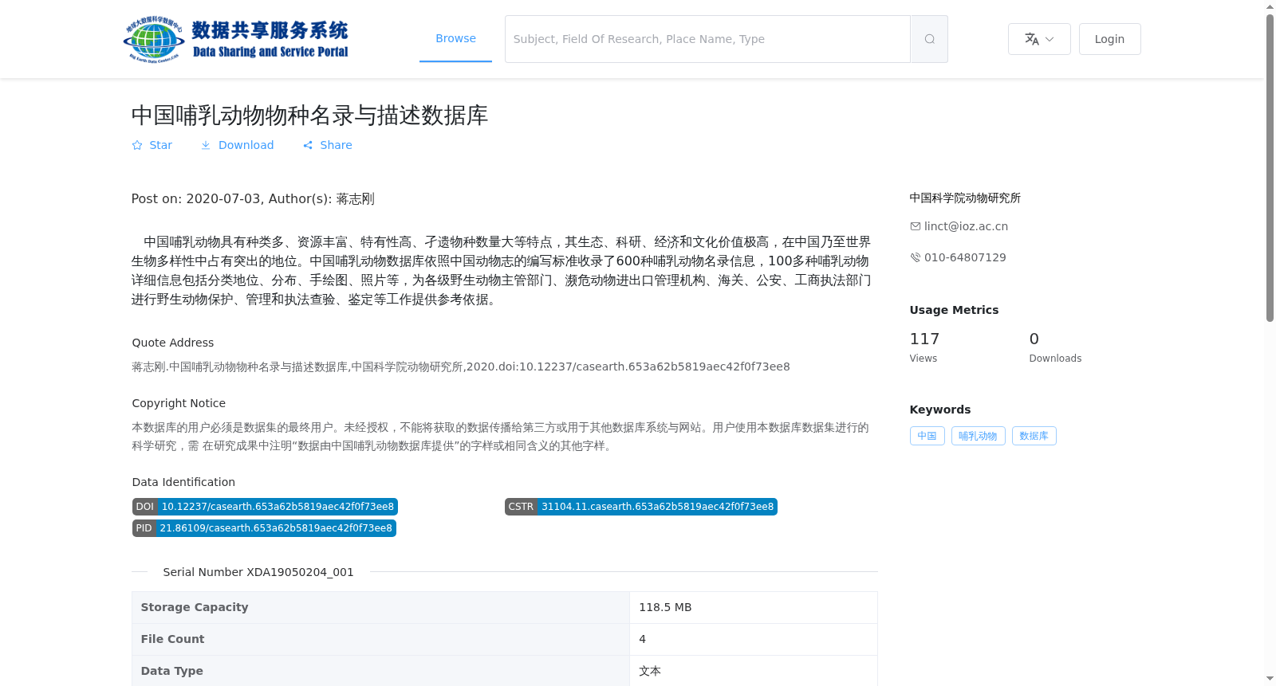Click the institution name 中国科学院动物研究所
The width and height of the screenshot is (1276, 686).
tap(965, 198)
